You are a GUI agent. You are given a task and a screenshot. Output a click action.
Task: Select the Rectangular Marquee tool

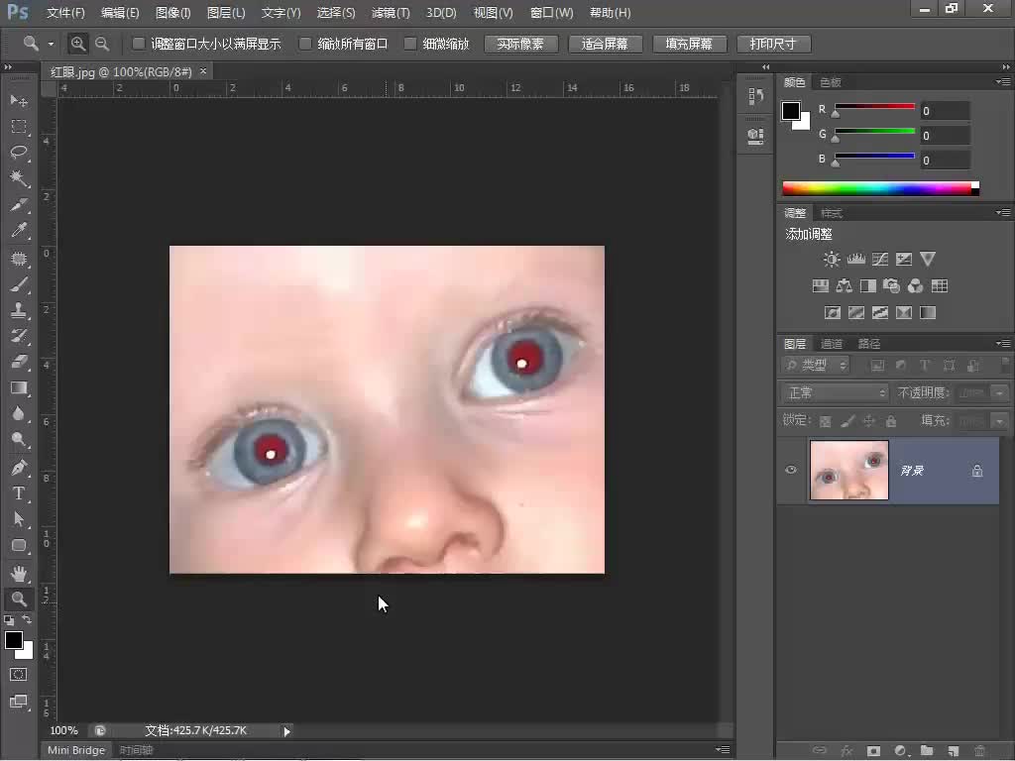(x=19, y=127)
